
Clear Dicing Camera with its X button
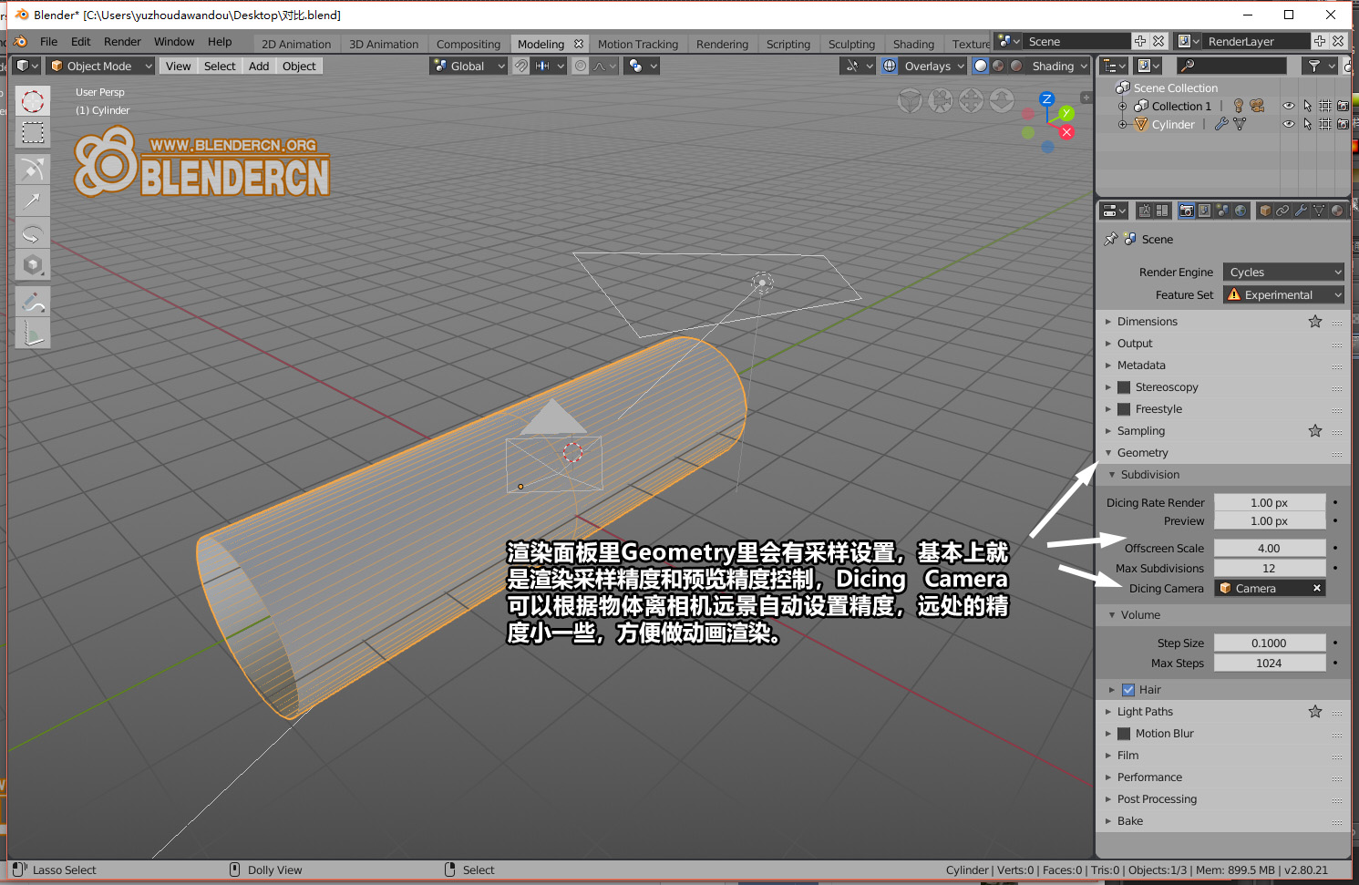coord(1316,588)
